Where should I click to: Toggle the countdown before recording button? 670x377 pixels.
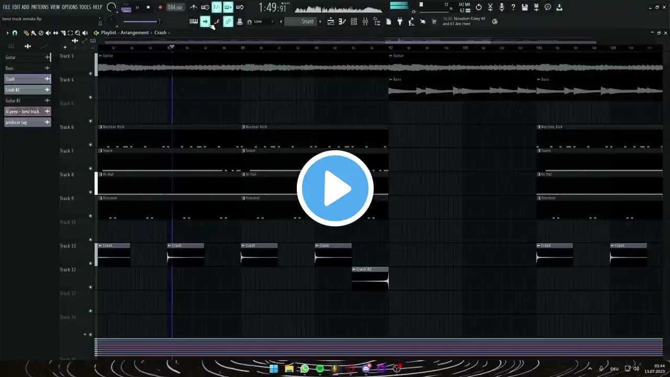coord(216,7)
